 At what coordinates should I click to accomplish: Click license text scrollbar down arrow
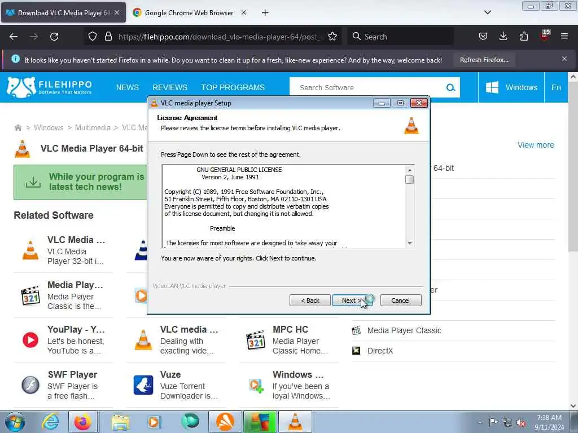(x=410, y=244)
